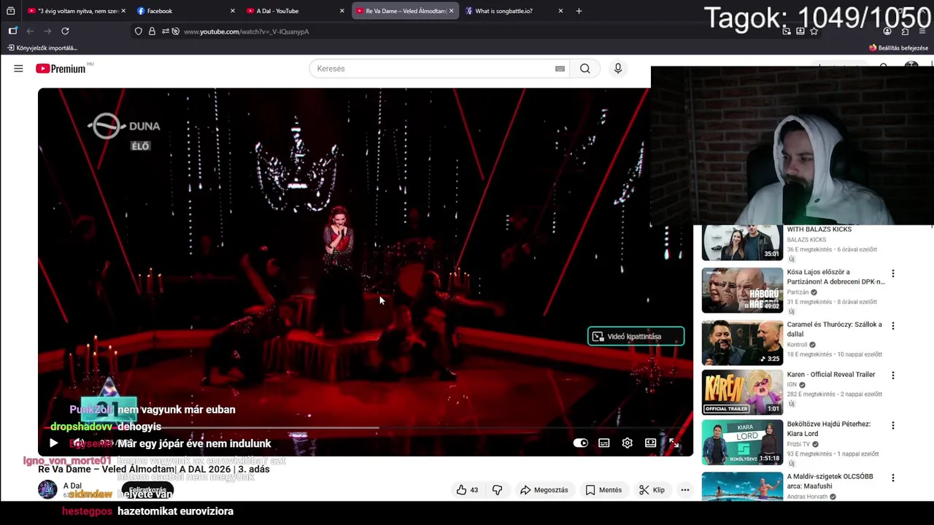Image resolution: width=934 pixels, height=525 pixels.
Task: Play the video with the play button
Action: point(53,443)
